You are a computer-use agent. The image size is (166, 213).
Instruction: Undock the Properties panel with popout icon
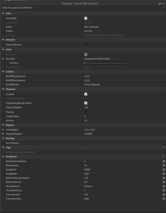[160, 4]
